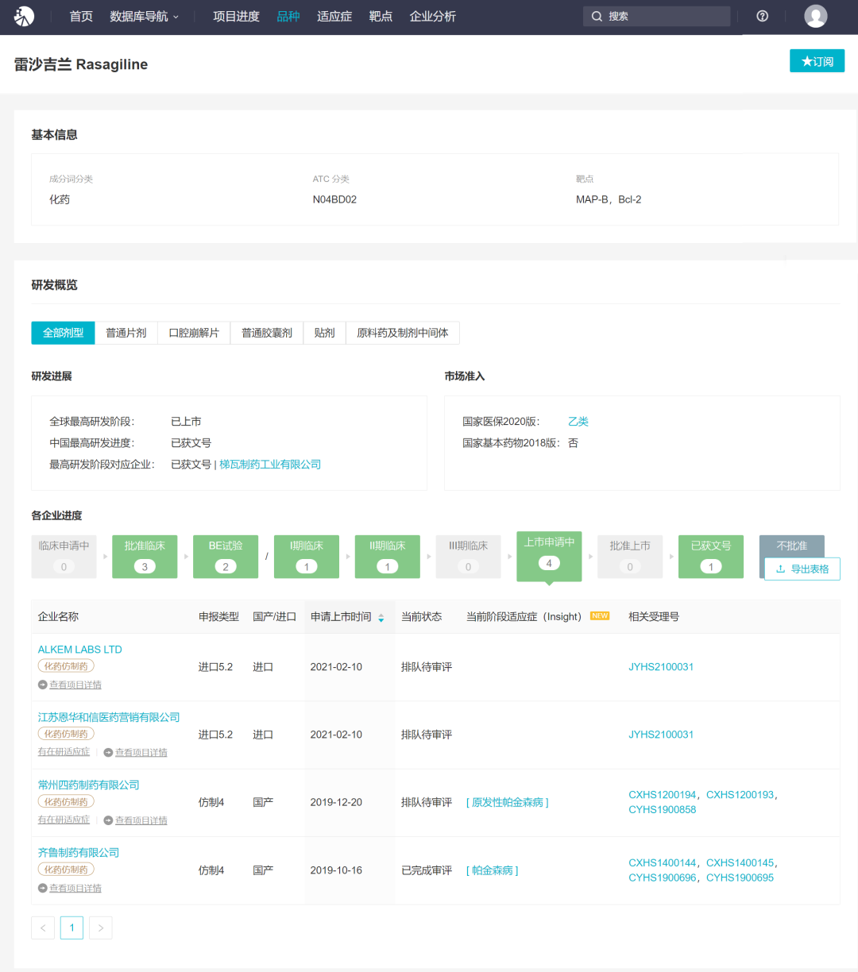Open JYHS2100031 in the ALKEM LABS row

tap(661, 667)
